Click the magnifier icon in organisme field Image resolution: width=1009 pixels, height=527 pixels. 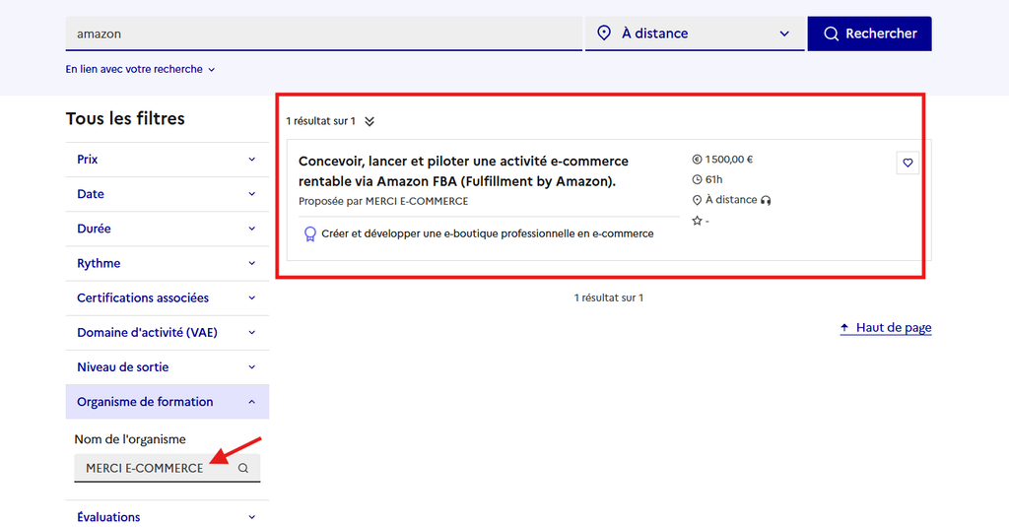[x=243, y=469]
